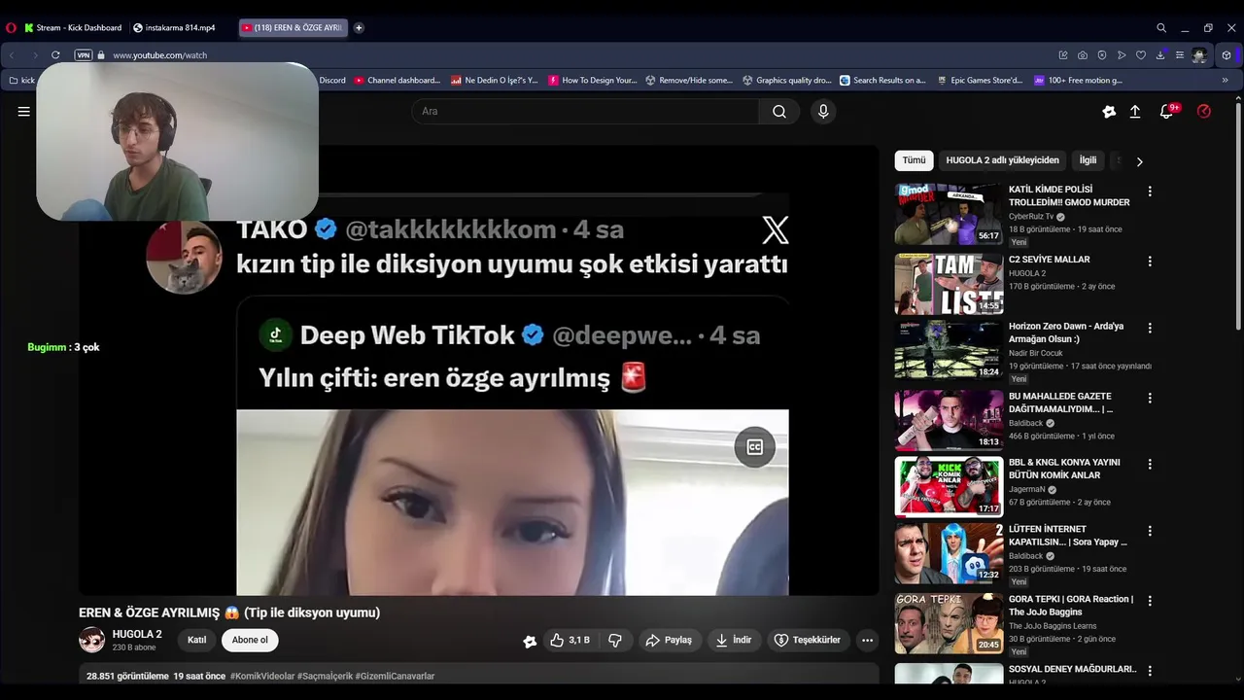Open the Remove/Hide some bookmark
This screenshot has width=1244, height=700.
[x=690, y=81]
